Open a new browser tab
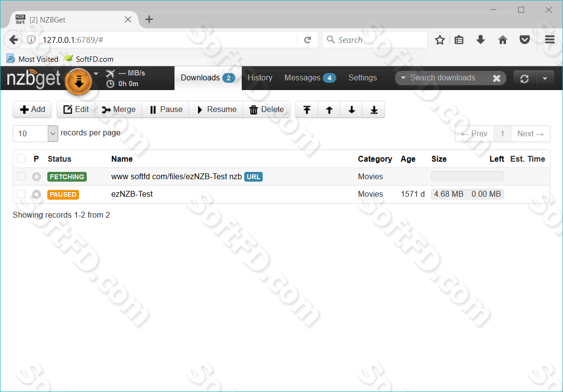 click(x=149, y=19)
